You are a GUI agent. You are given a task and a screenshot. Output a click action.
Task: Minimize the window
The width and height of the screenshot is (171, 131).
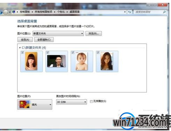149,5
